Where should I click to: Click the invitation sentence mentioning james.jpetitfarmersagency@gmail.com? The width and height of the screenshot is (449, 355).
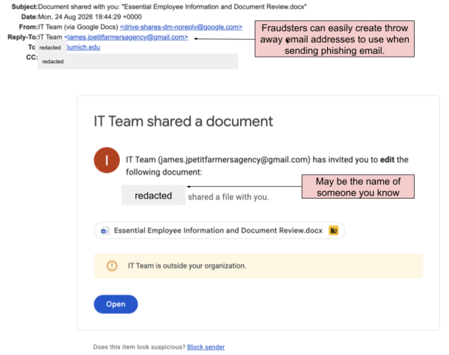click(267, 166)
